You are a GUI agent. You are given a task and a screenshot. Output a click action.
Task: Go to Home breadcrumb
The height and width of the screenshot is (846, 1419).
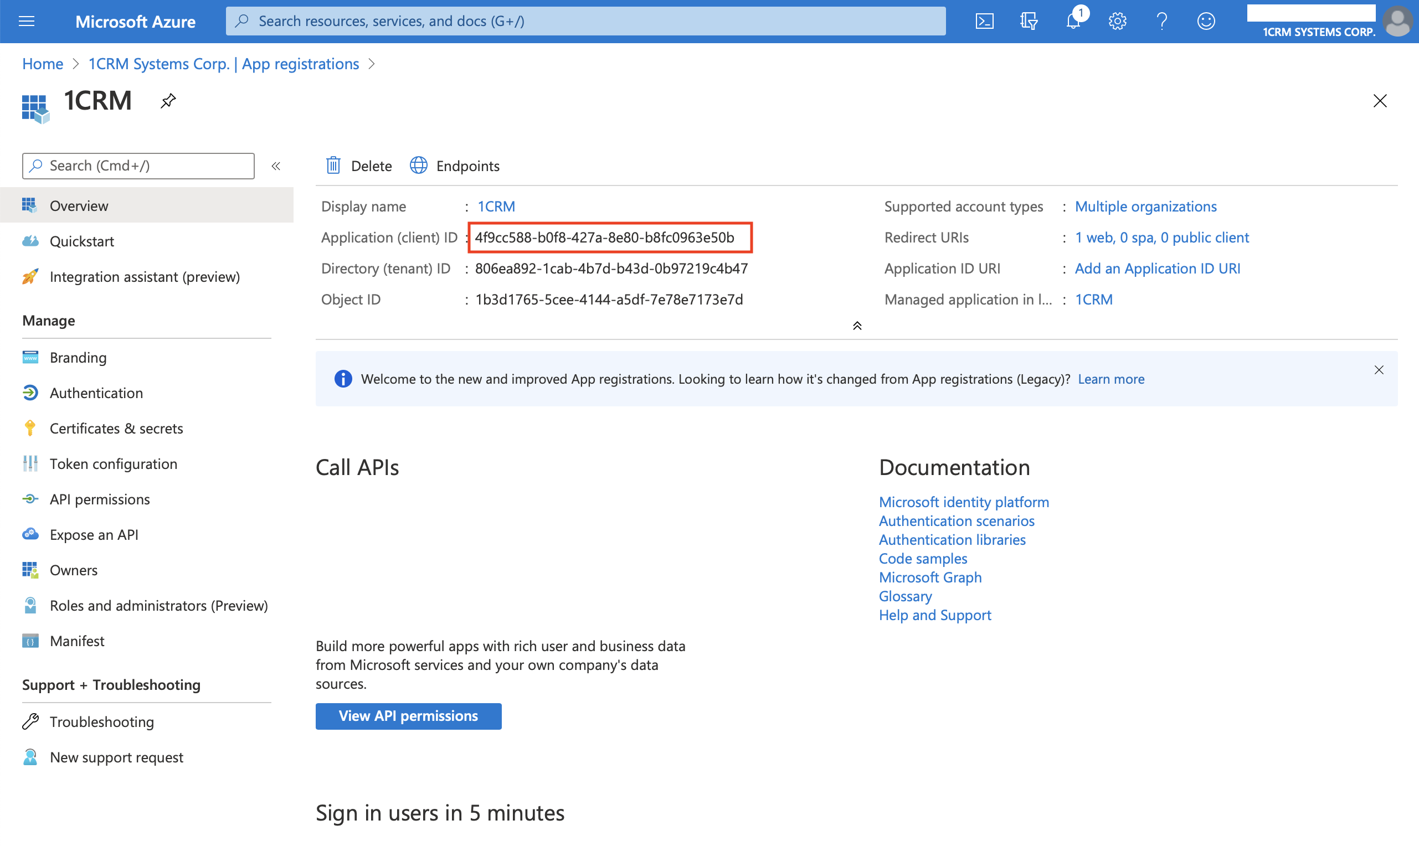[x=43, y=64]
